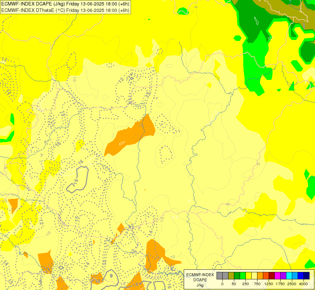The height and width of the screenshot is (290, 315).
Task: Click the ECMWF-INDEX DCAPE (J/kg) title line
Action: 65,4
